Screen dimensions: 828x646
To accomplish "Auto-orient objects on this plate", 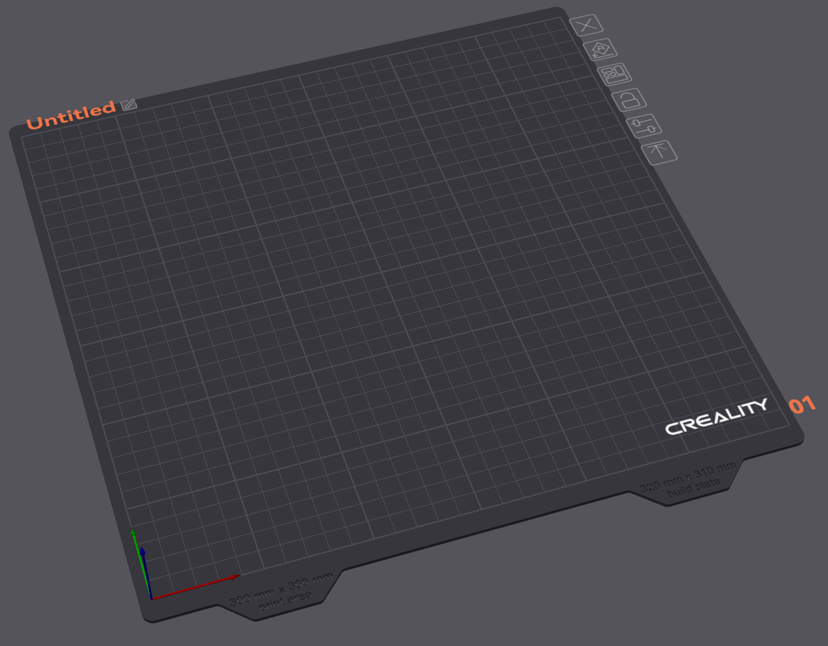I will pyautogui.click(x=601, y=50).
